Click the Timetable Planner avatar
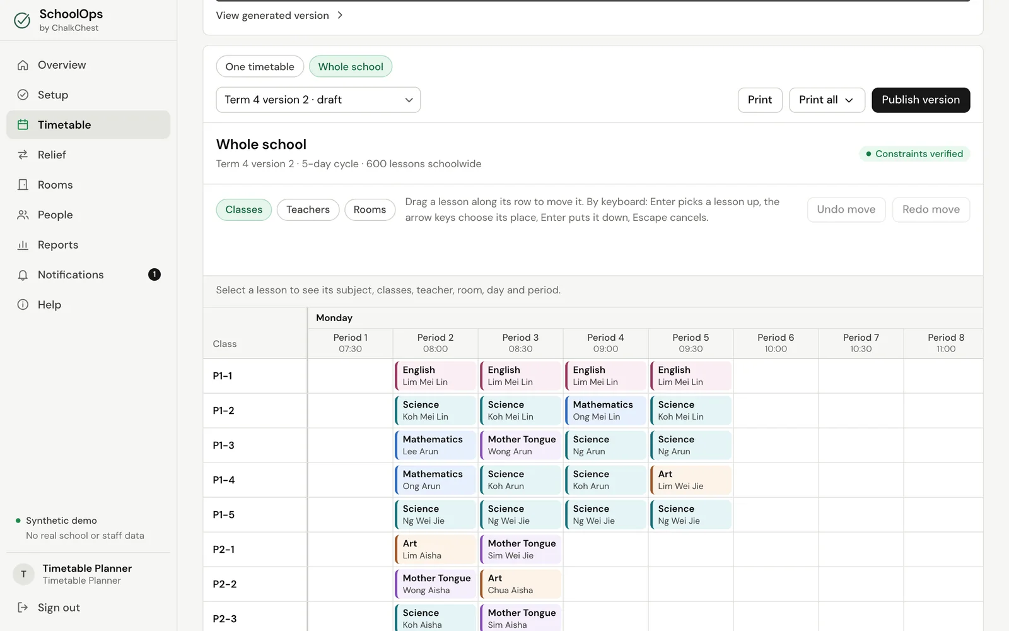Image resolution: width=1009 pixels, height=631 pixels. (23, 574)
